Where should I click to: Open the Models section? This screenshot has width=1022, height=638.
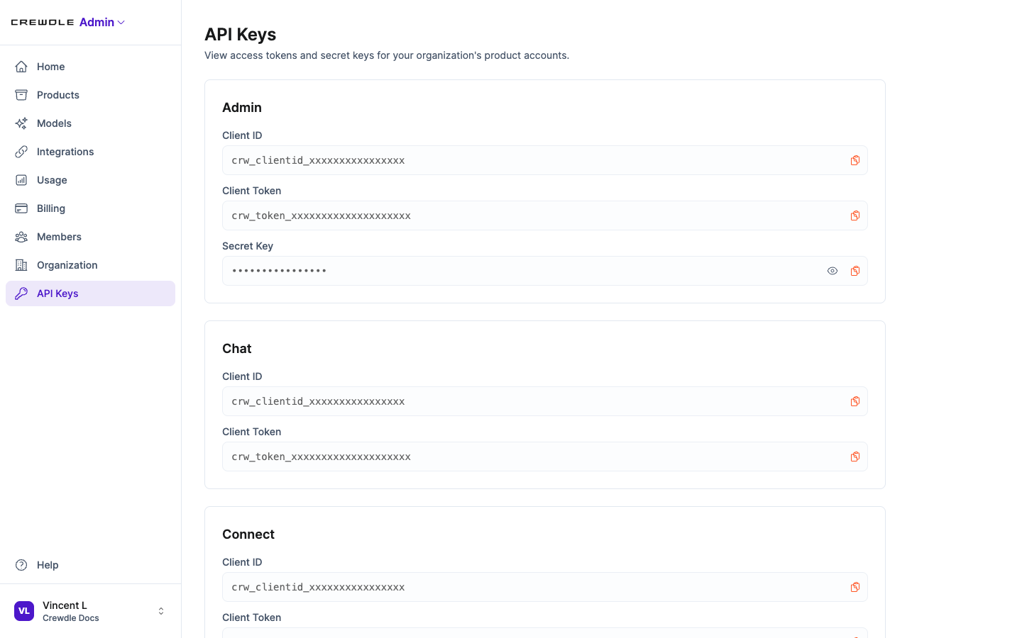90,123
